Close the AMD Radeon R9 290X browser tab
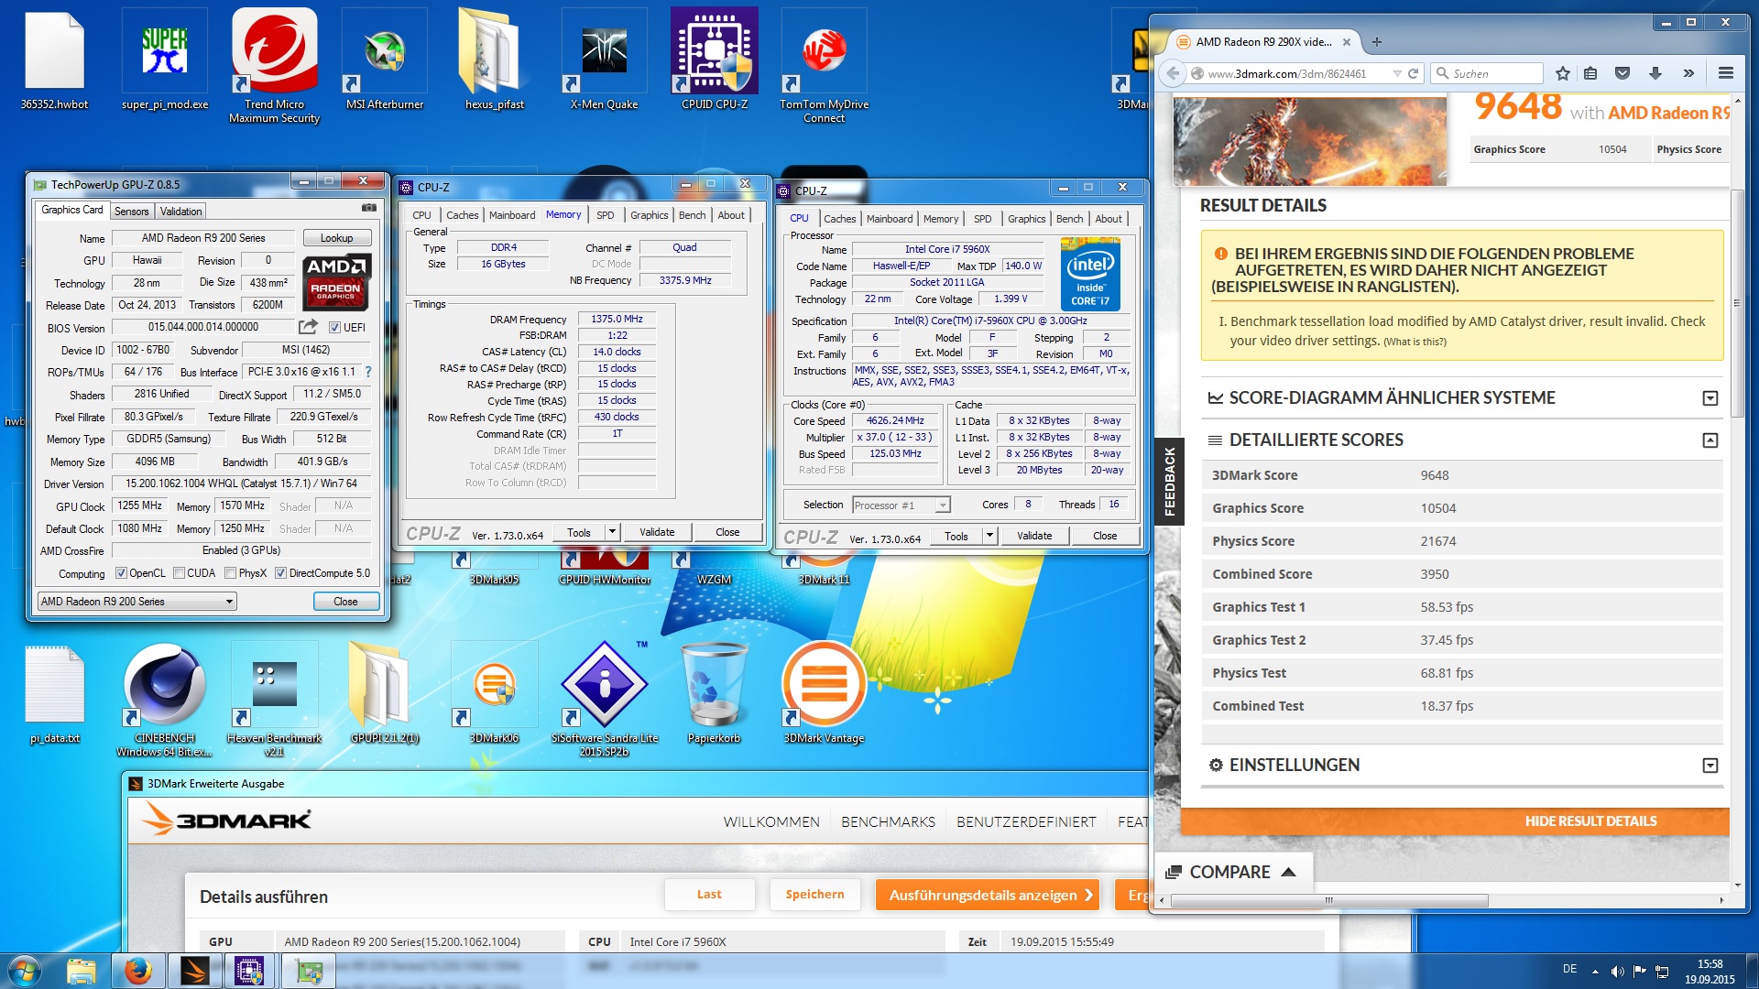The height and width of the screenshot is (989, 1759). point(1346,41)
